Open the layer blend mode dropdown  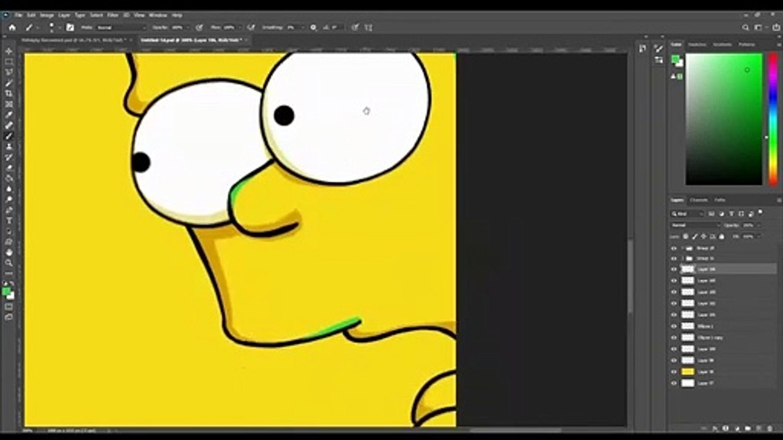694,225
